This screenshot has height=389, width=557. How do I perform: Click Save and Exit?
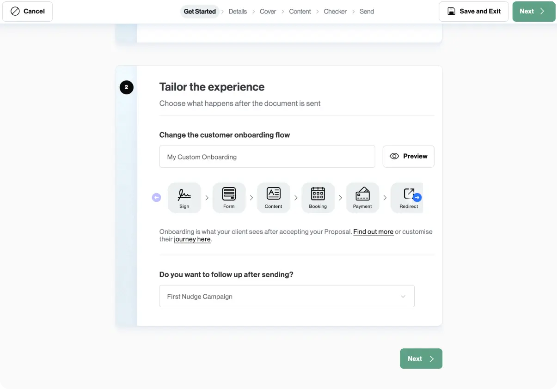(473, 11)
